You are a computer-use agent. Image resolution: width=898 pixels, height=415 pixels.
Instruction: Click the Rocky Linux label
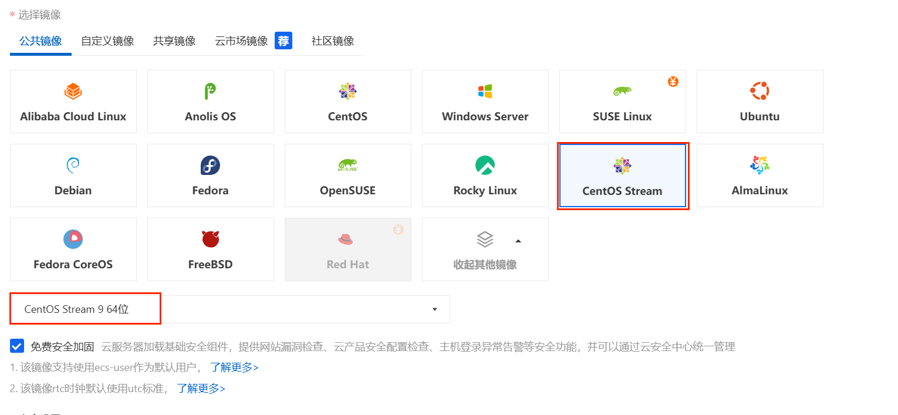[485, 190]
